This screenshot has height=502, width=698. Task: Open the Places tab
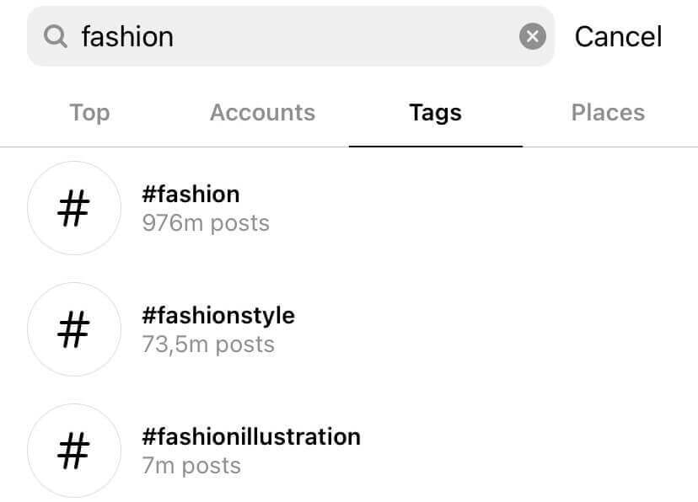[608, 112]
